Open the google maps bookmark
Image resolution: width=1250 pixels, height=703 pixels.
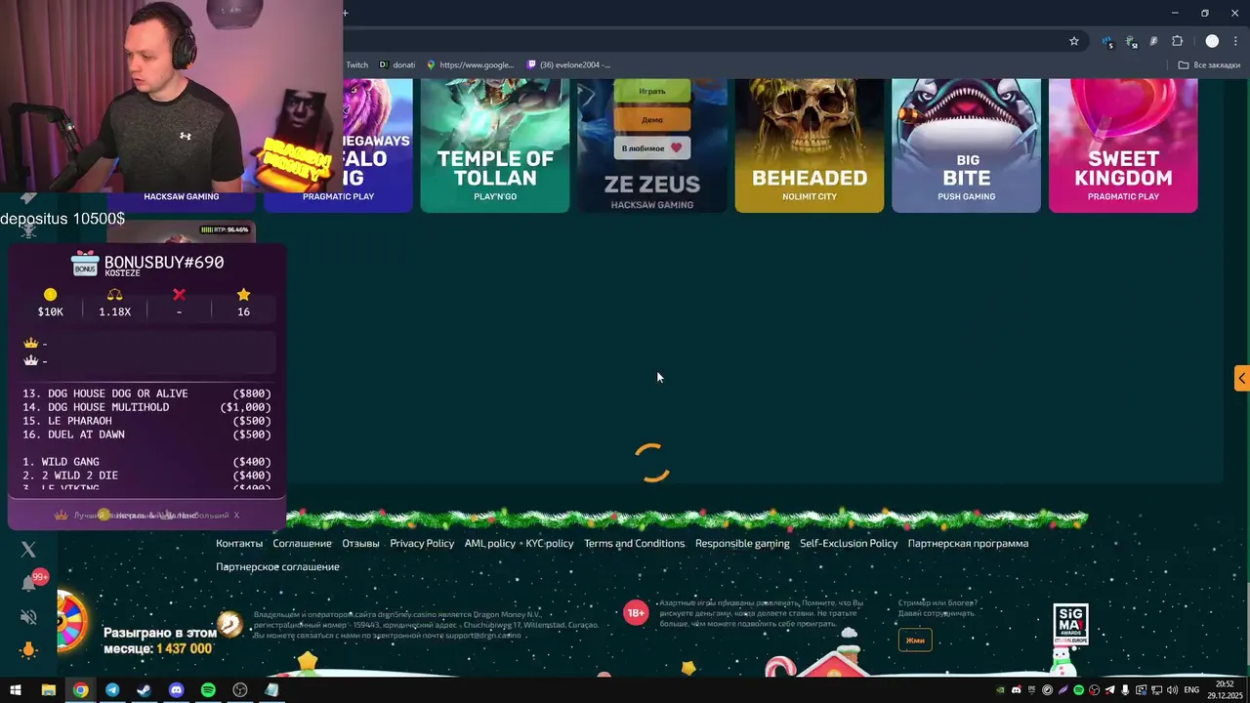[x=470, y=65]
